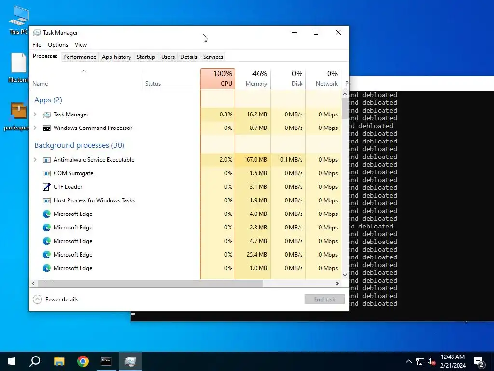Sort processes by Memory column

pos(253,79)
